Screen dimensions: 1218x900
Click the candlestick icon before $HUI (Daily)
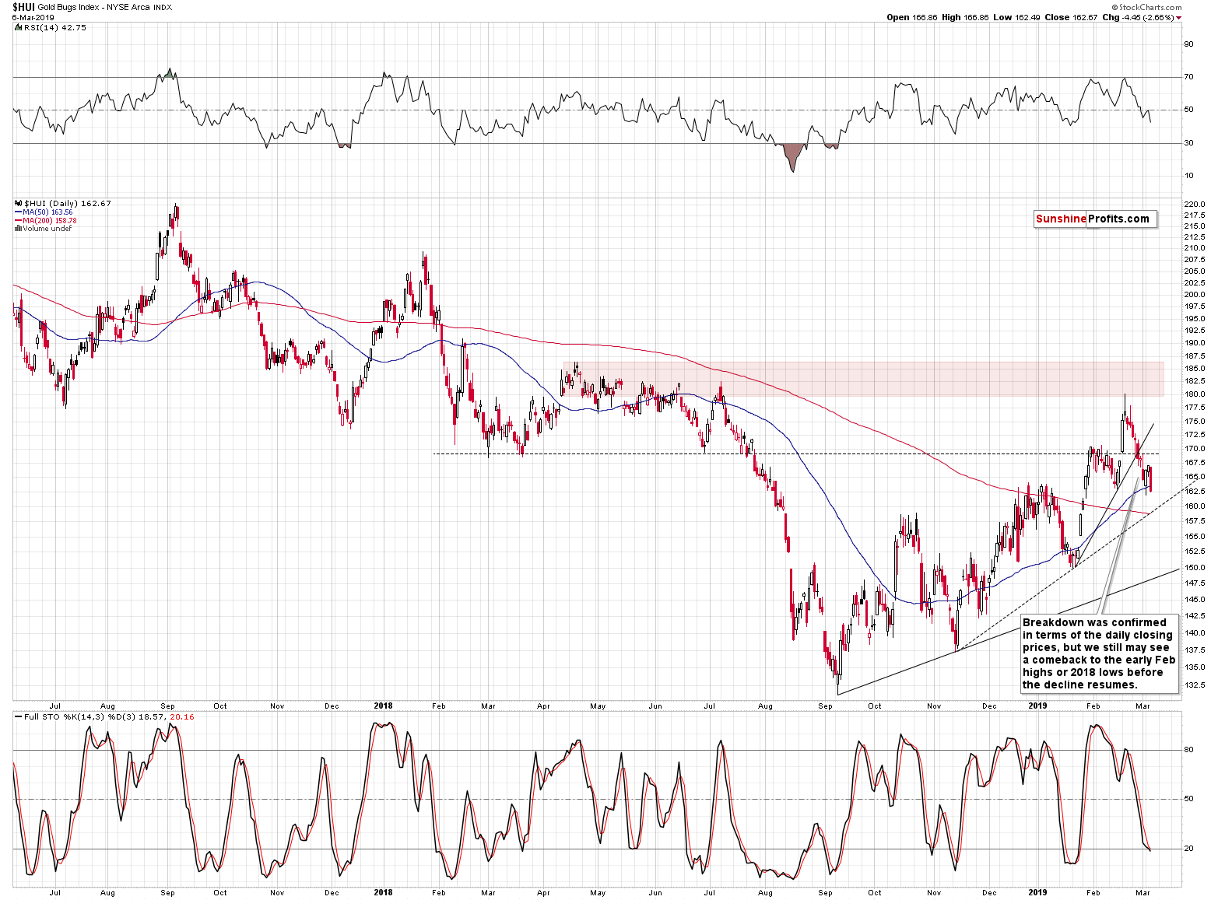18,203
